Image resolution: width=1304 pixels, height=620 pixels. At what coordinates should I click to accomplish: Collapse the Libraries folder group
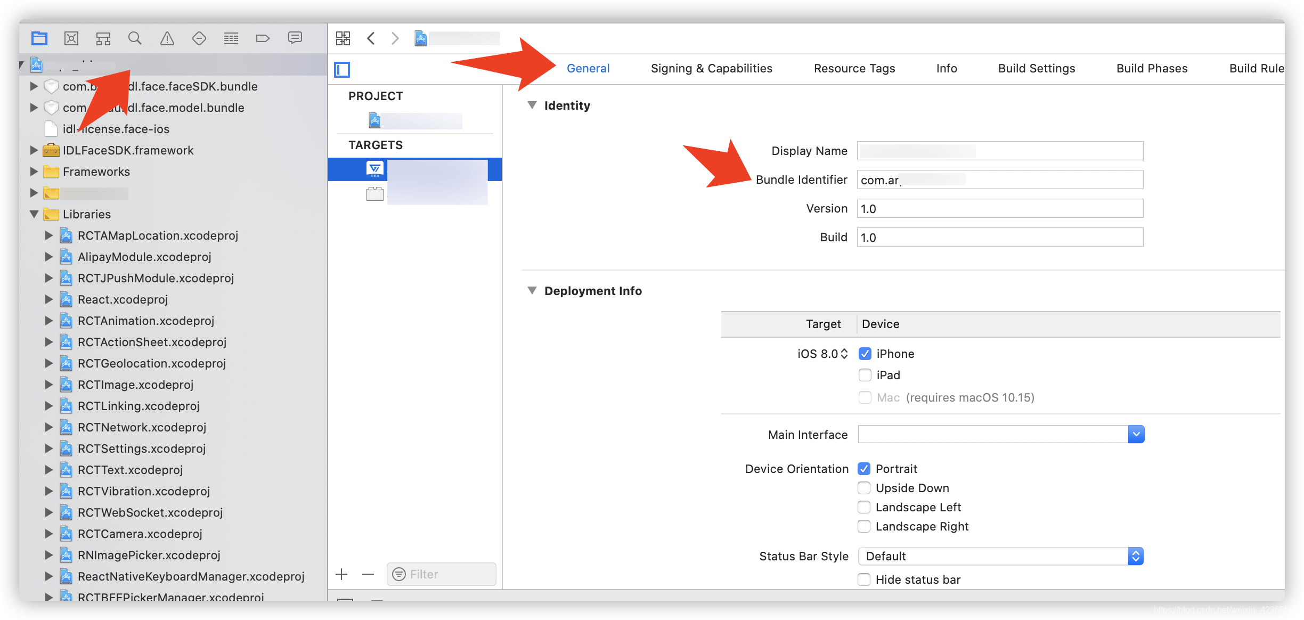[x=34, y=214]
